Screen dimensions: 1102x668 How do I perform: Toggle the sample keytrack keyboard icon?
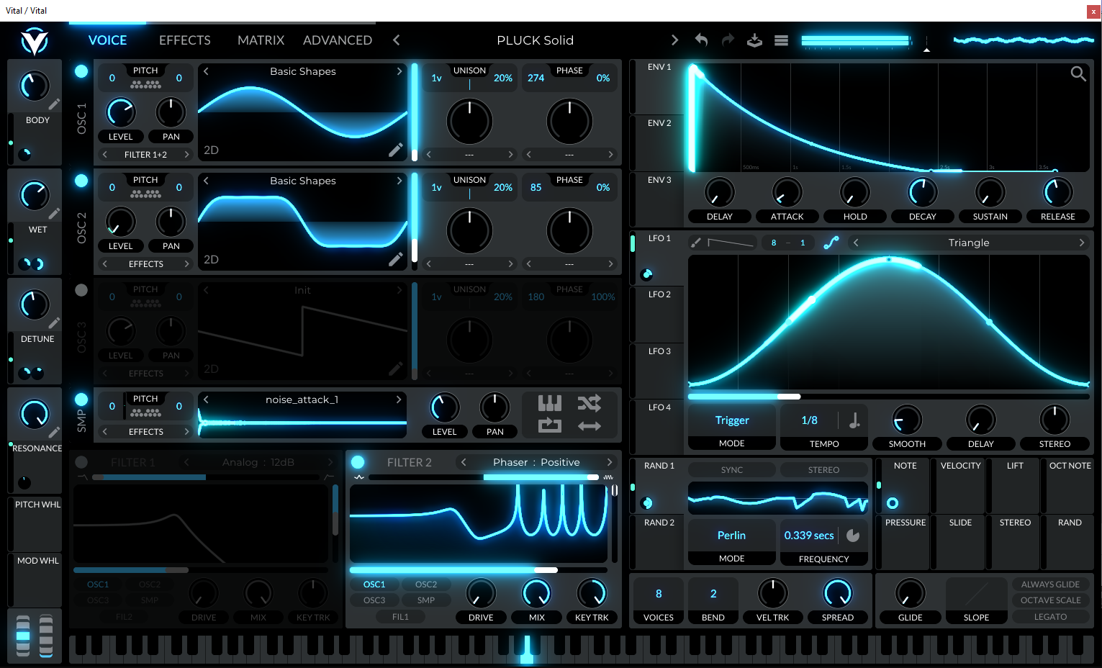(x=550, y=404)
